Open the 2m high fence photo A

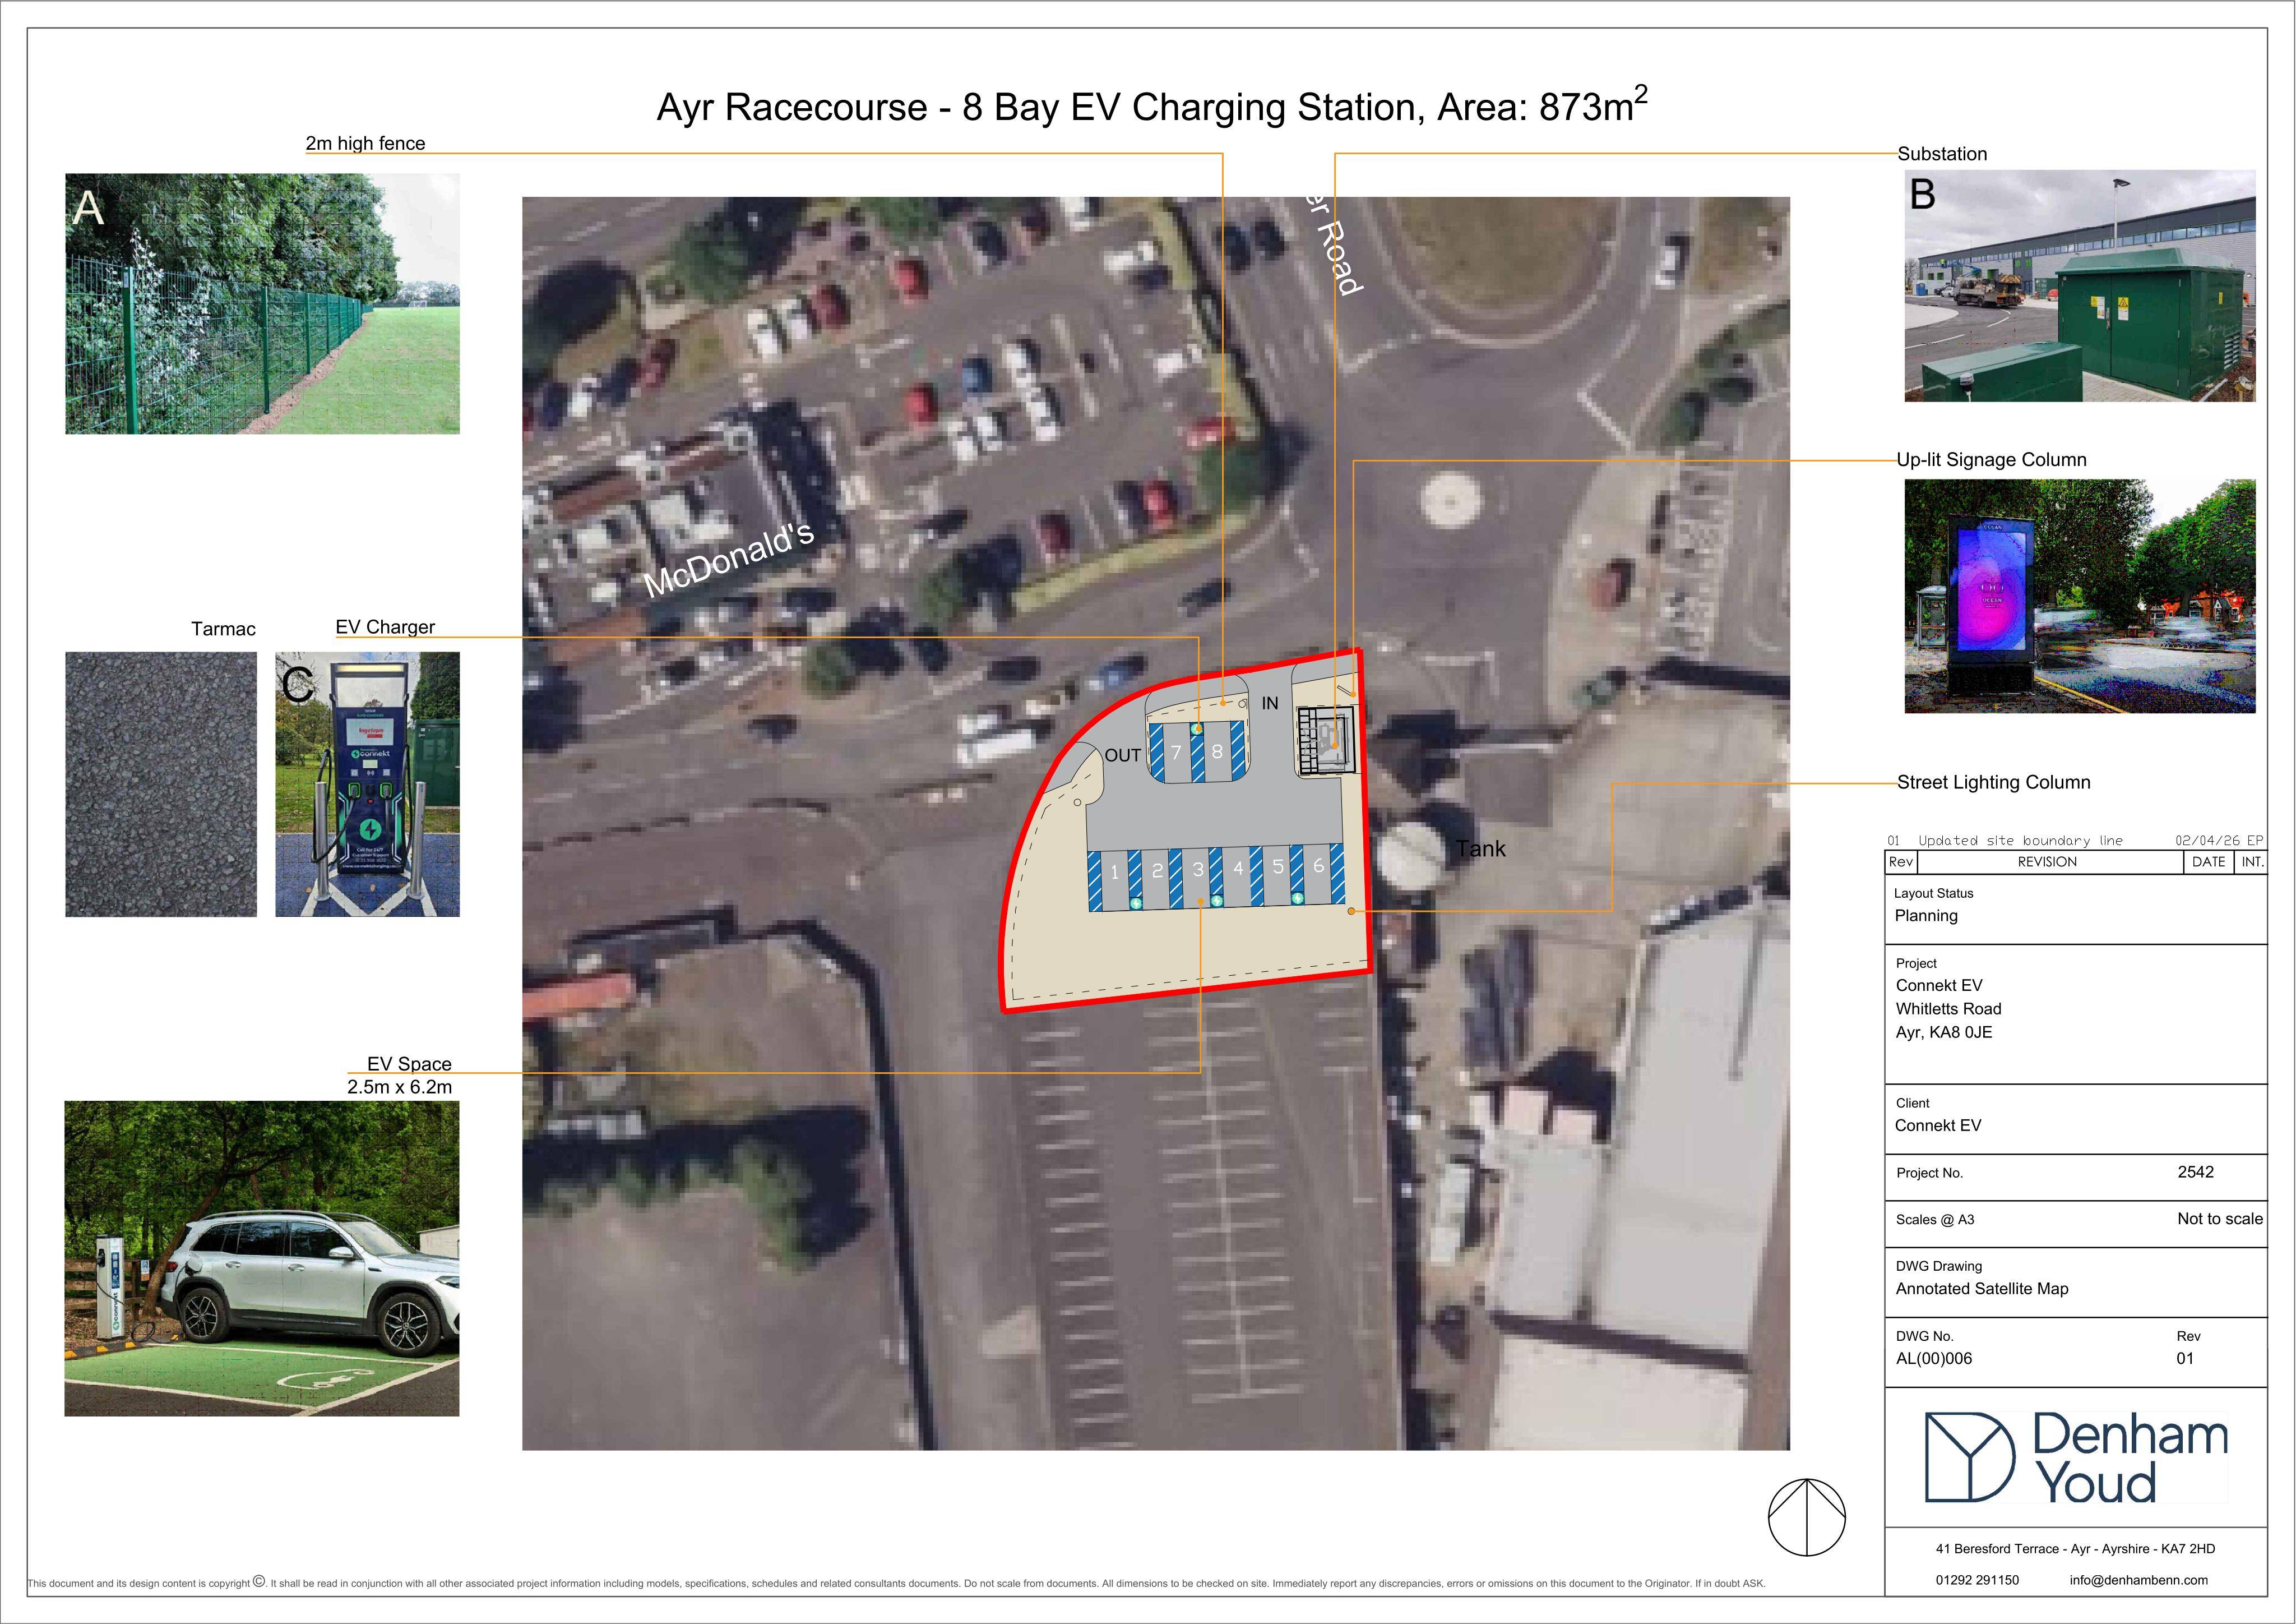(262, 303)
